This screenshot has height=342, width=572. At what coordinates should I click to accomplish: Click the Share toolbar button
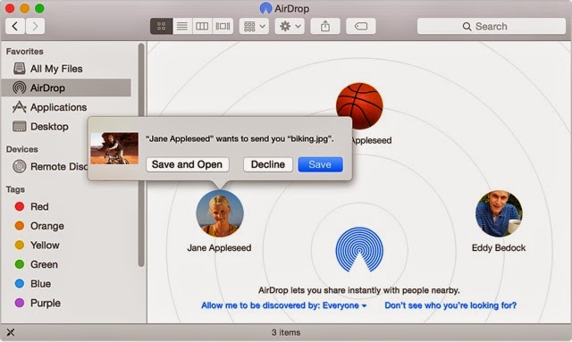point(325,26)
